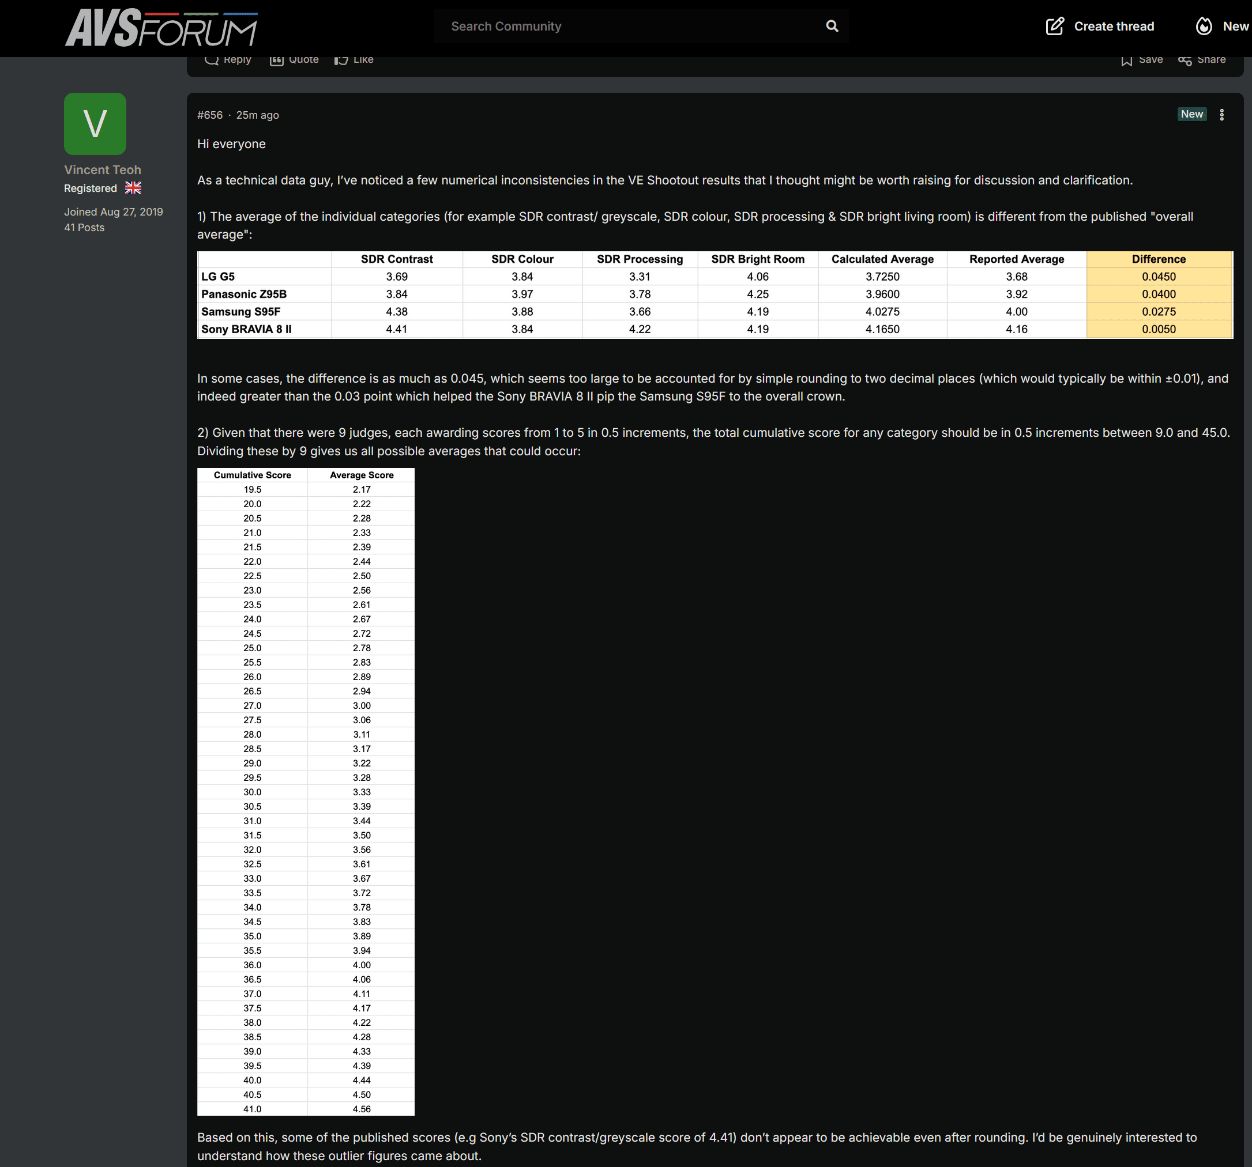Click the New badge on post #656
Image resolution: width=1252 pixels, height=1167 pixels.
tap(1191, 114)
